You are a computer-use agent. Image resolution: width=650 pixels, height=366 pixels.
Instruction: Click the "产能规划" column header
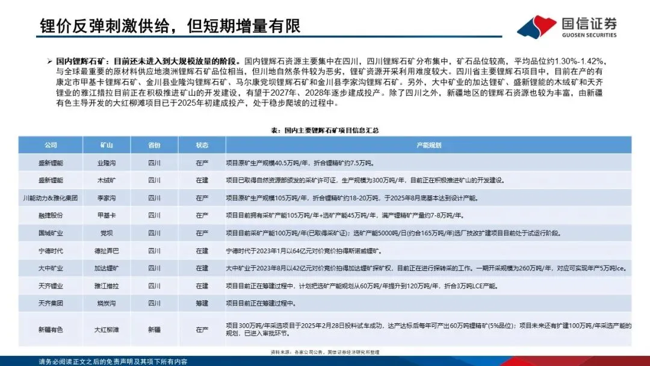tap(429, 145)
